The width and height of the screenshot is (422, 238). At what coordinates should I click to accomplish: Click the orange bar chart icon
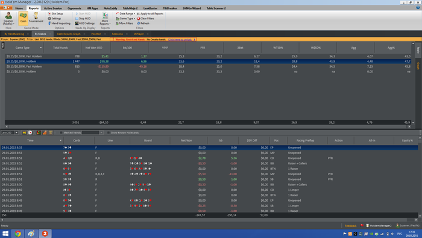(45, 133)
